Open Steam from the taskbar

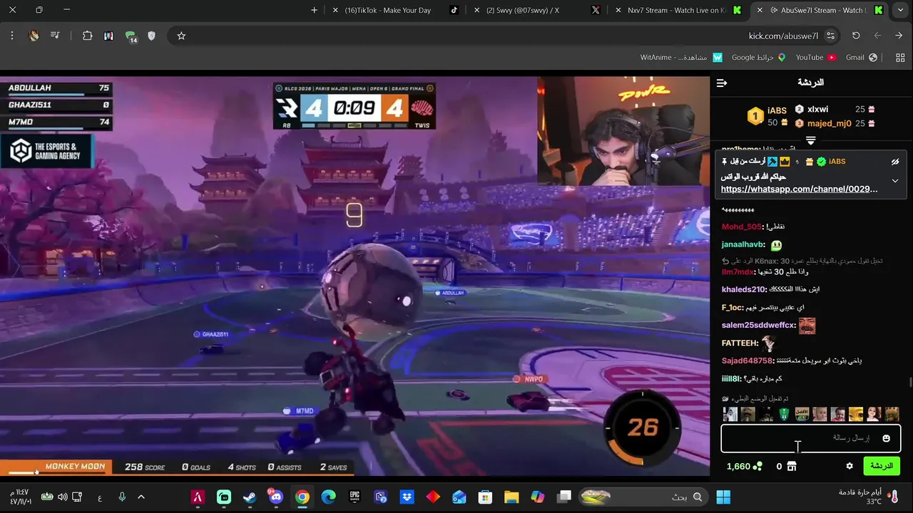pos(250,497)
